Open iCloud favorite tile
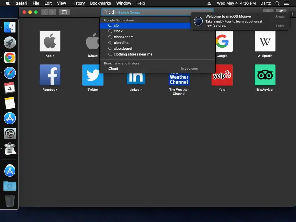The height and width of the screenshot is (222, 296). [x=93, y=41]
